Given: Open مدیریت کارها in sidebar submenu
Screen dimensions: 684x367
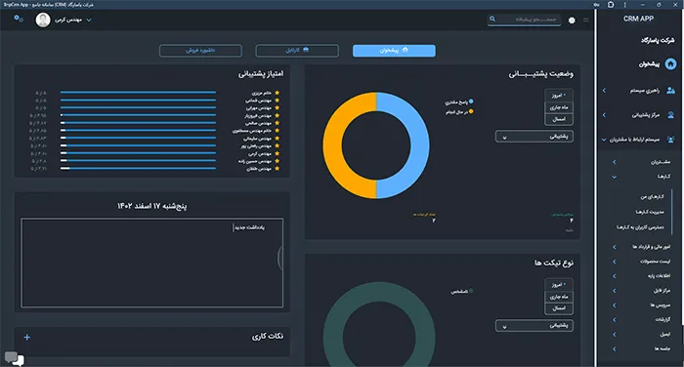Looking at the screenshot, I should point(650,212).
